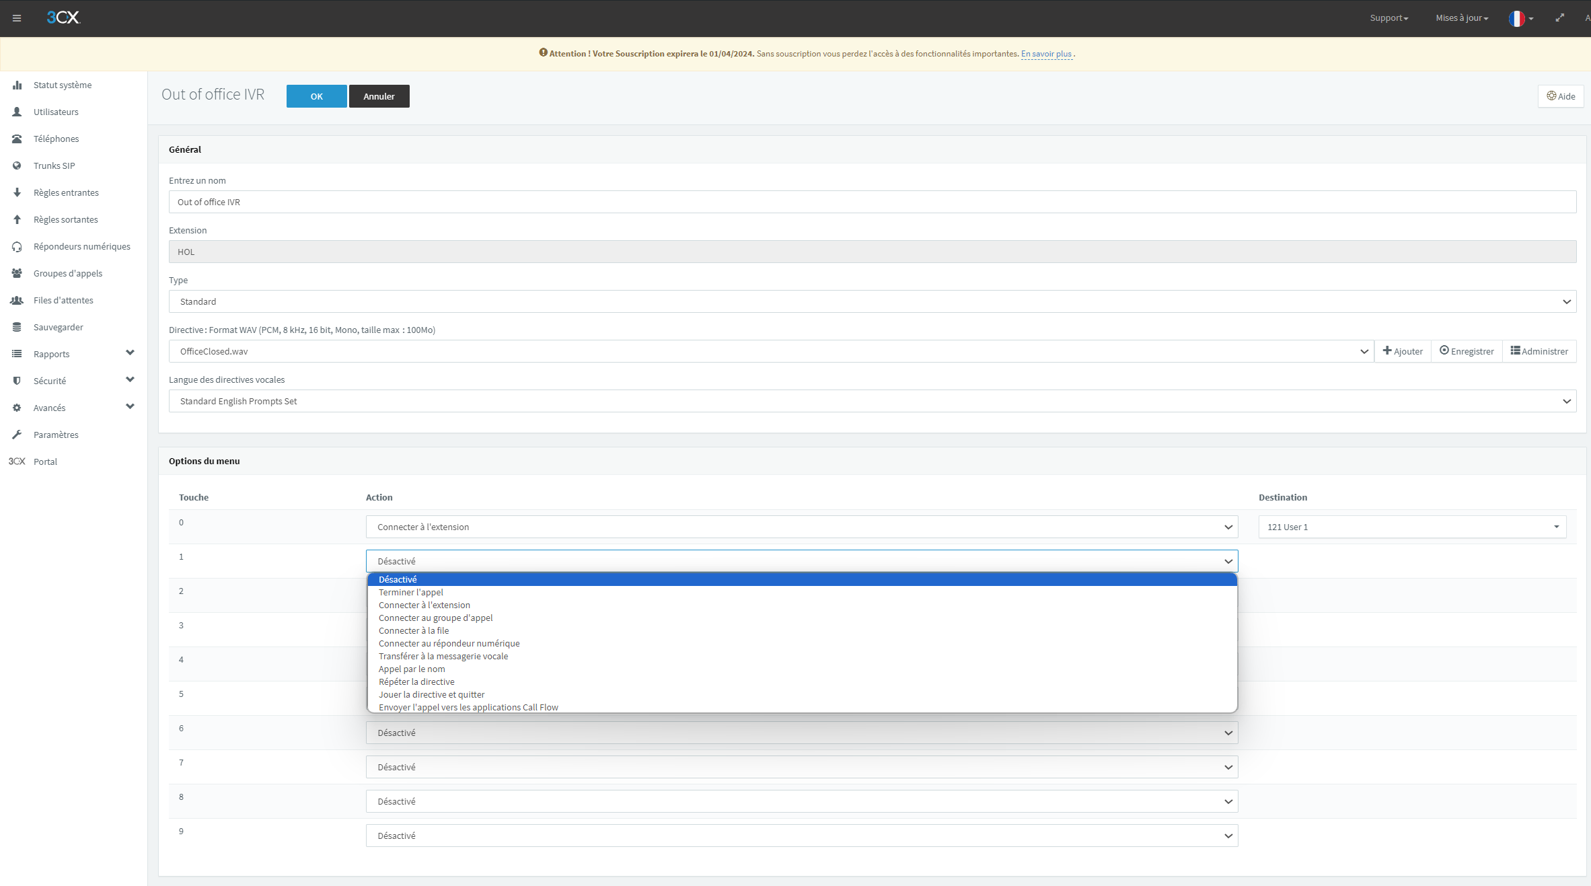This screenshot has height=886, width=1591.
Task: Click the Téléphones phone icon
Action: tap(17, 139)
